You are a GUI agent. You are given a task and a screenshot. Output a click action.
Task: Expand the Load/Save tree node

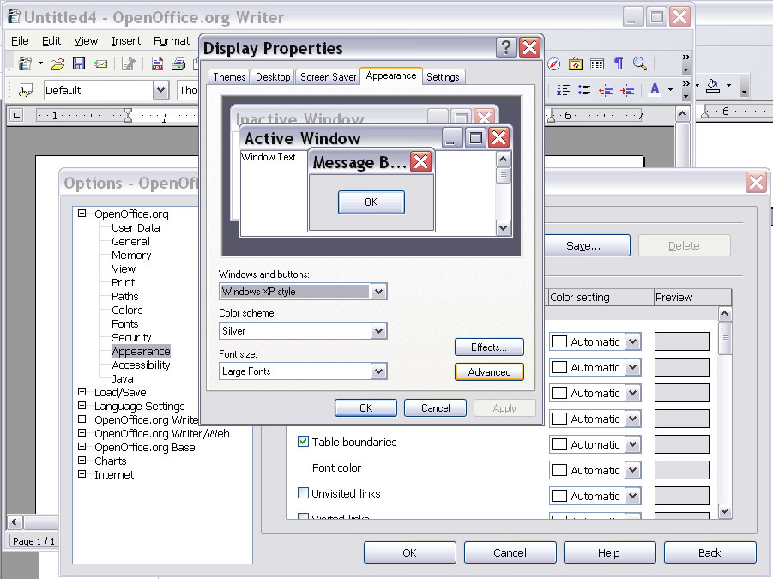(x=82, y=393)
